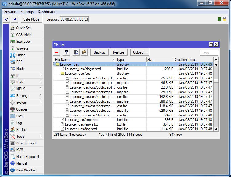231x177 pixels.
Task: Open Interfaces from the sidebar
Action: click(x=27, y=42)
